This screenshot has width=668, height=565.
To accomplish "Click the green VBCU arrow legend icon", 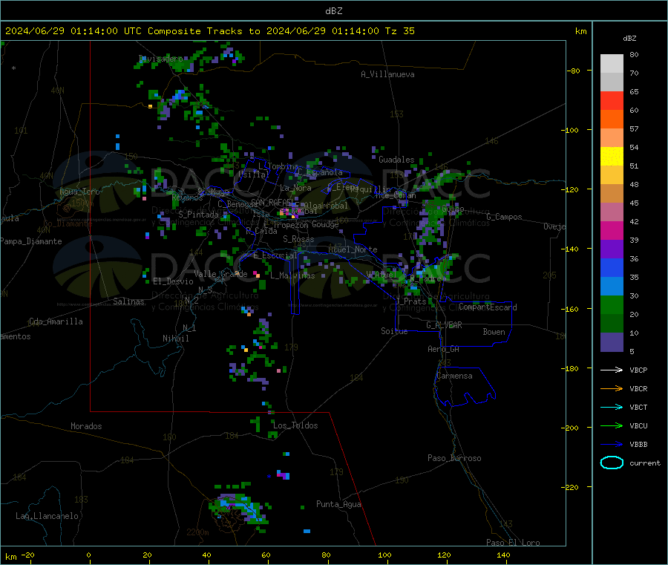I will pos(612,425).
